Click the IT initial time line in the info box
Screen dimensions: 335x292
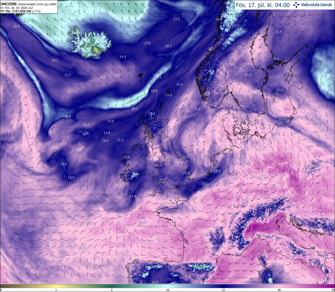pos(17,8)
